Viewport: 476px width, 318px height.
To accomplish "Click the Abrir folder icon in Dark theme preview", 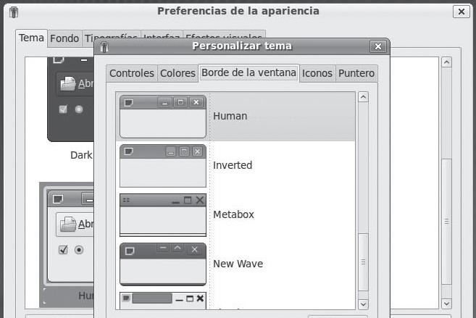I will click(68, 83).
